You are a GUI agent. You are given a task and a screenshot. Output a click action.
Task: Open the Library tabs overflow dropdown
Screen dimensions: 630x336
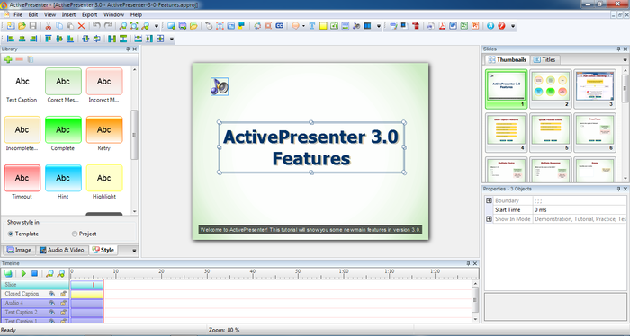click(x=134, y=250)
